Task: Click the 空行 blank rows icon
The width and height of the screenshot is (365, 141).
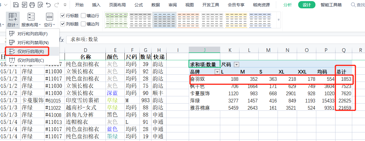Action: [x=49, y=17]
